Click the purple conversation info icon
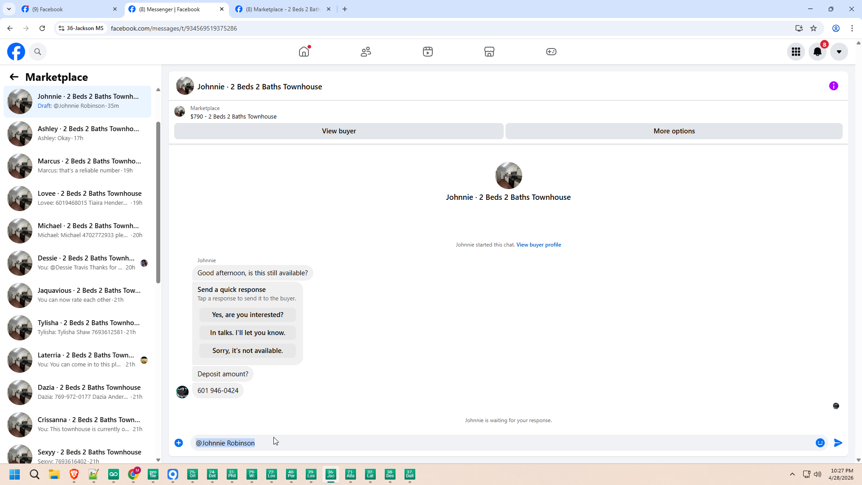The image size is (862, 485). pos(834,86)
